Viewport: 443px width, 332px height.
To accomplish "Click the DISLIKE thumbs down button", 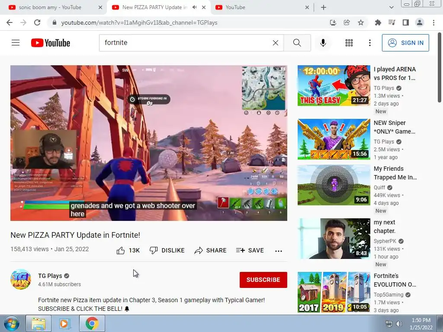I will tap(167, 250).
